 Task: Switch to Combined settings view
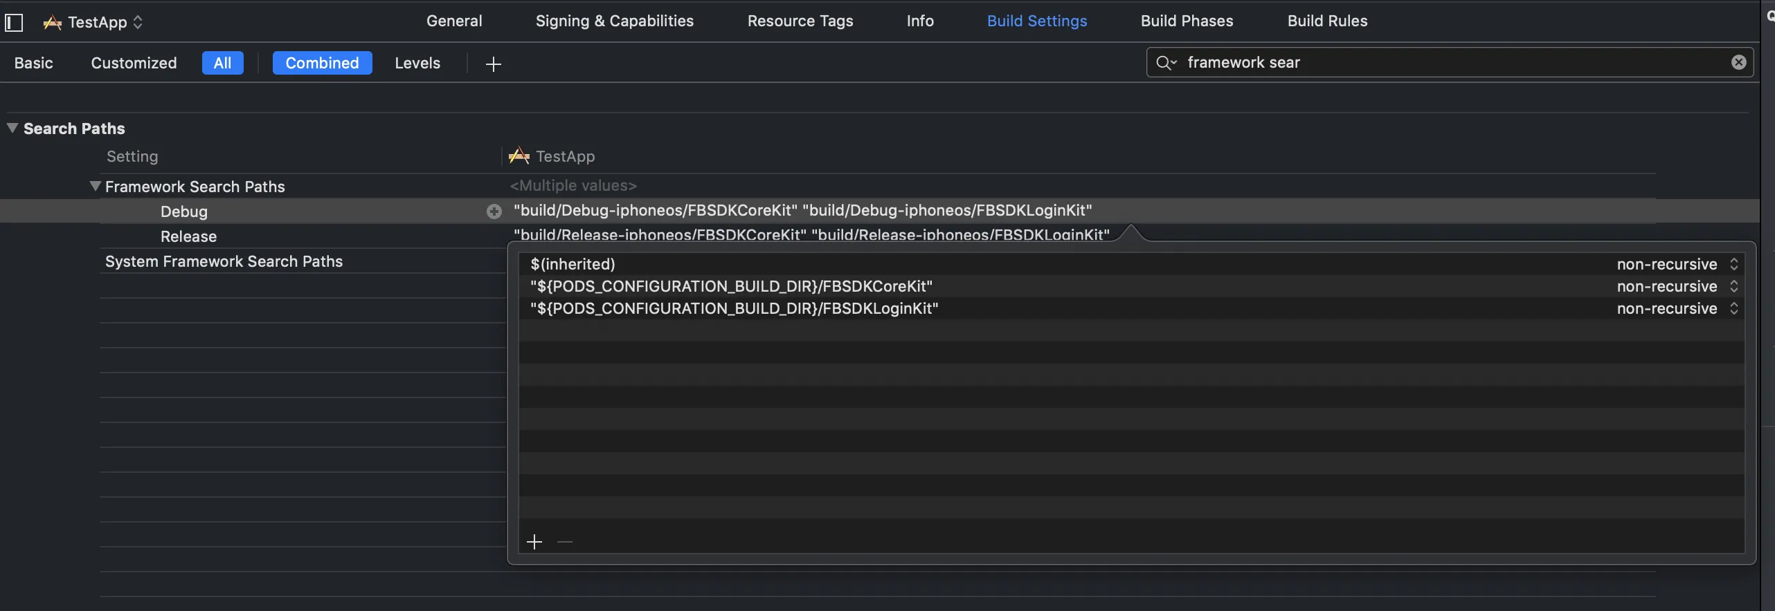click(x=322, y=63)
